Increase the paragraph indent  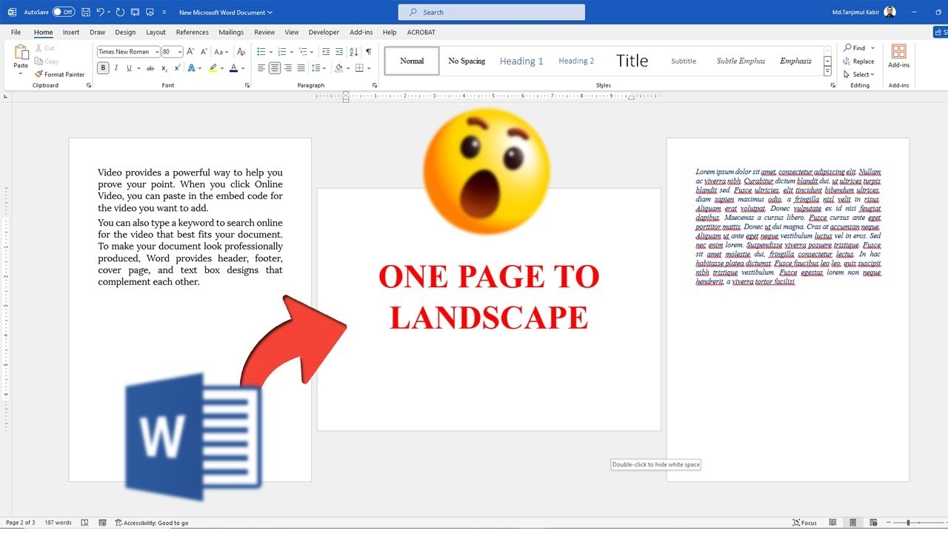339,52
